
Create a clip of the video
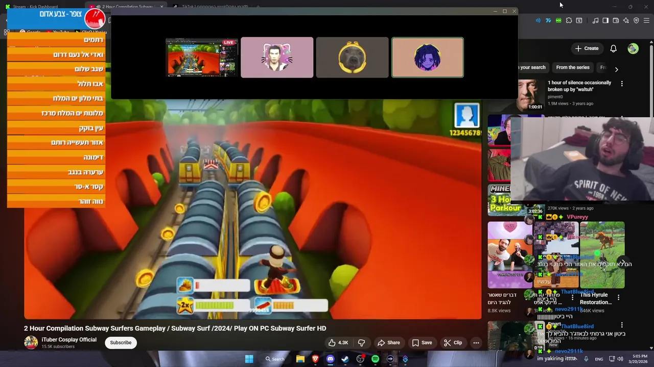pos(453,343)
